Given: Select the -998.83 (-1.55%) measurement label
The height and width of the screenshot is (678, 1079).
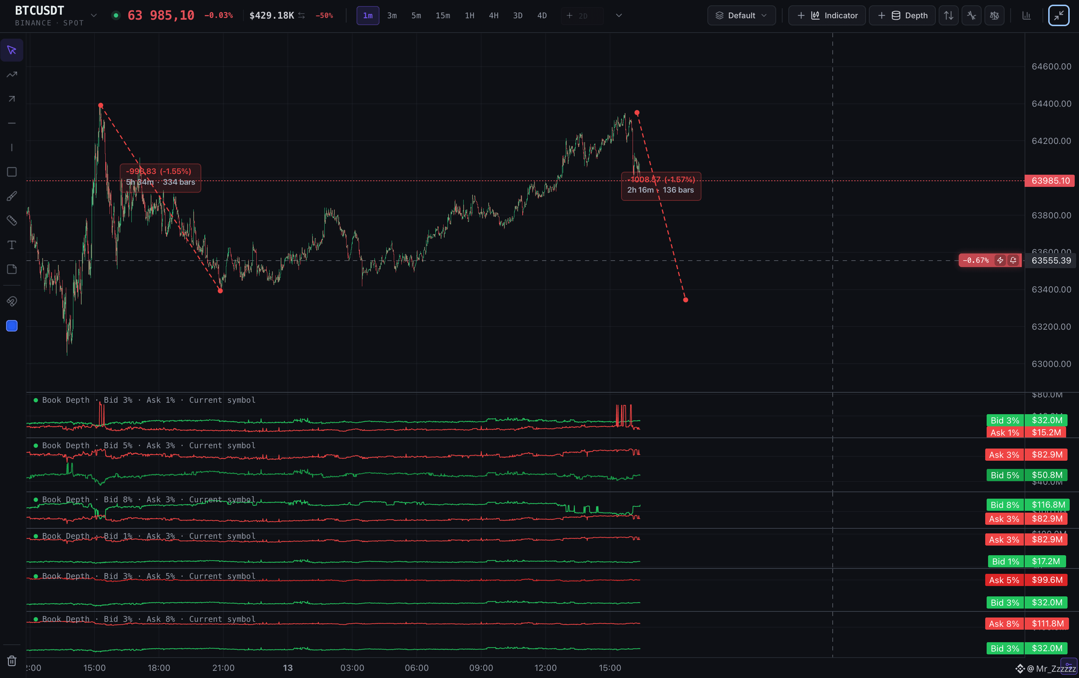Looking at the screenshot, I should [x=160, y=178].
